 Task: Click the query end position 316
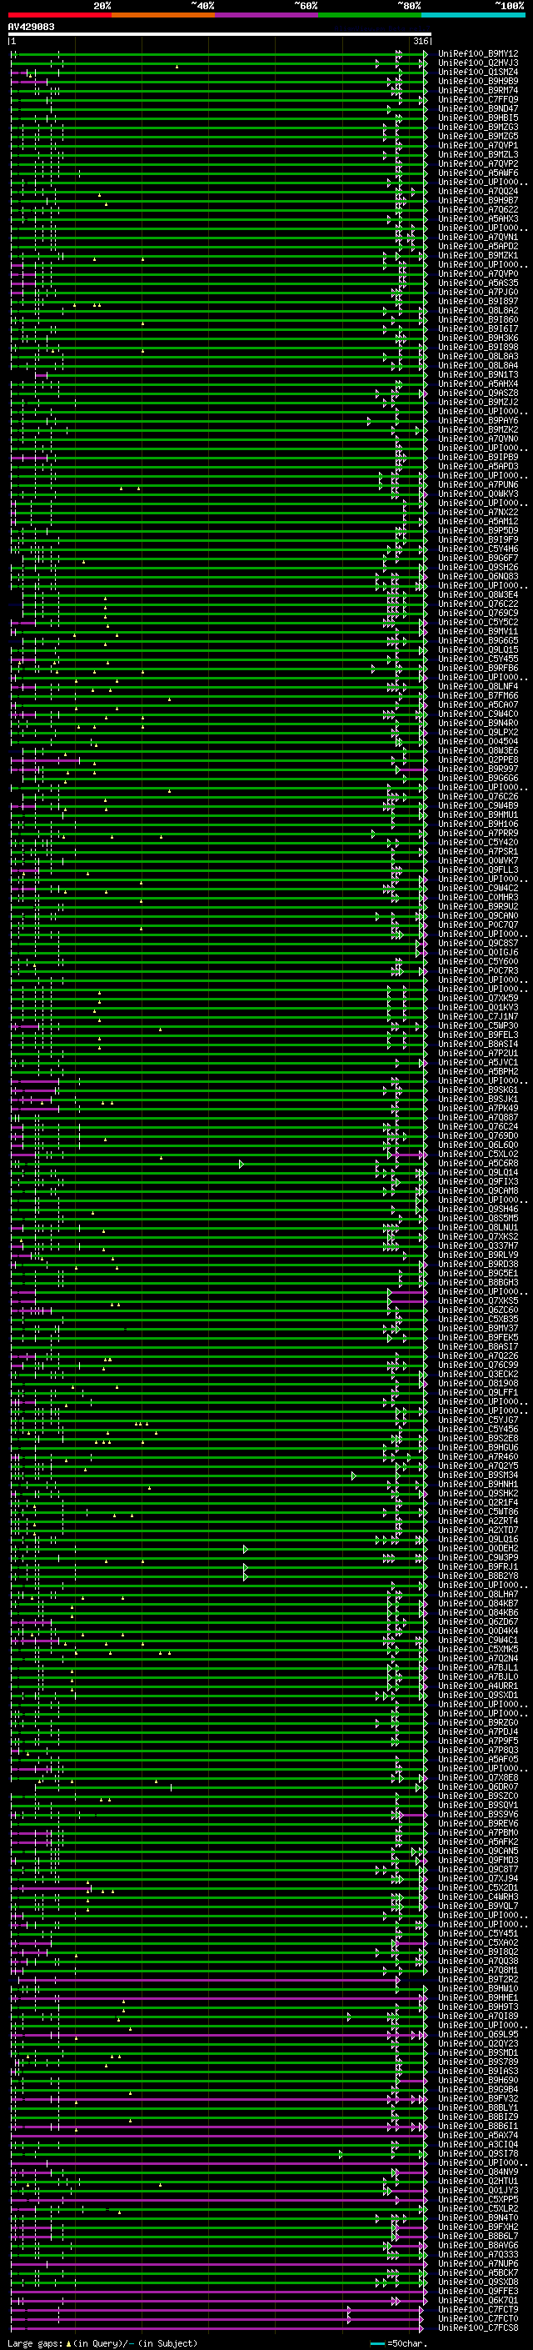[421, 41]
